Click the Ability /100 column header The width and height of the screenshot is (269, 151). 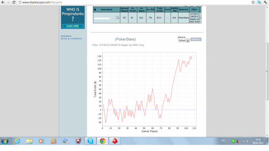tap(174, 10)
